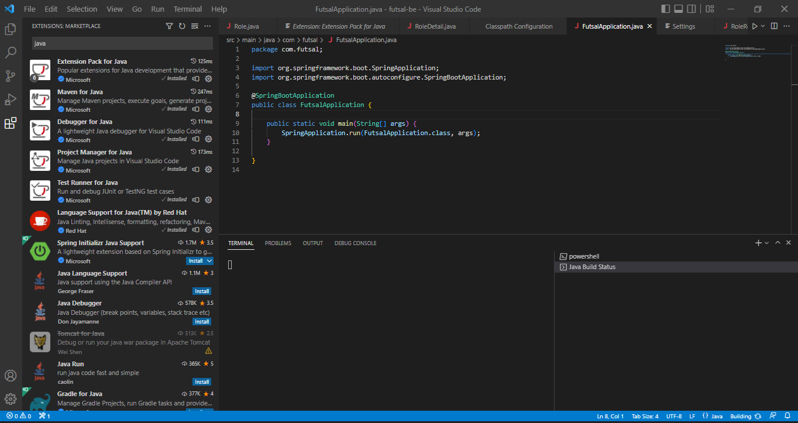The image size is (798, 423).
Task: Open manage gear for Extension Pack for Java
Action: tap(208, 79)
